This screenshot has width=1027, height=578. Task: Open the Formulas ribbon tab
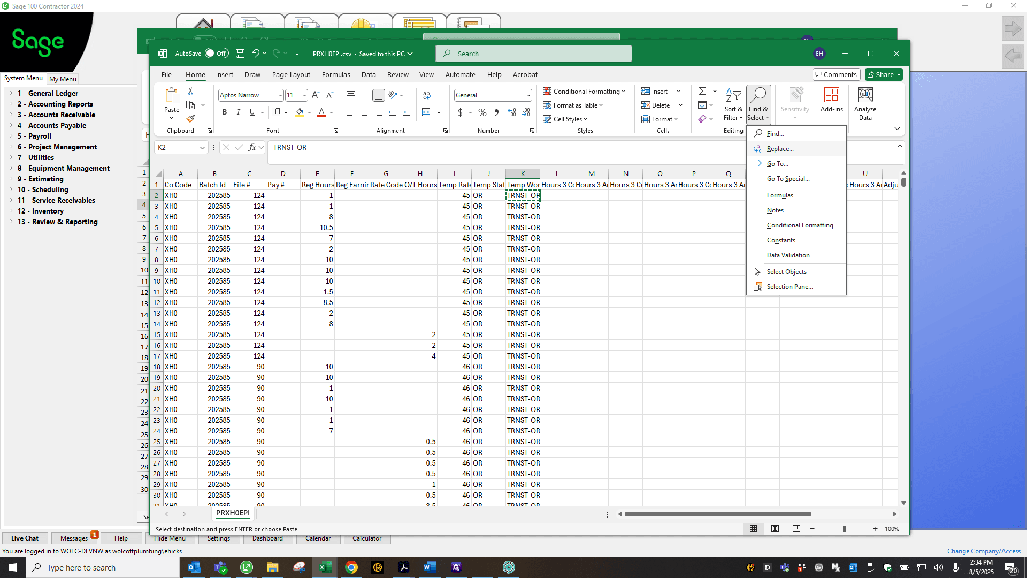336,75
